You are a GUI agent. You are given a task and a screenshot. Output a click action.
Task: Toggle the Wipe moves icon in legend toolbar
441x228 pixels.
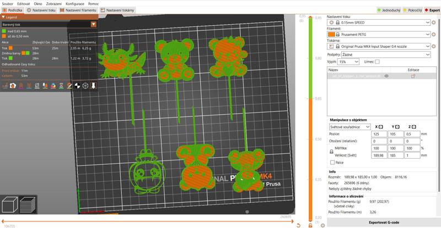coord(13,86)
